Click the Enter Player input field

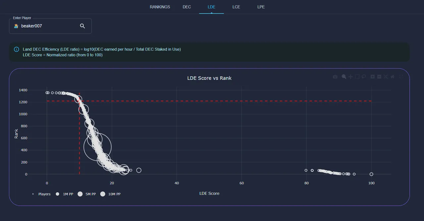50,26
